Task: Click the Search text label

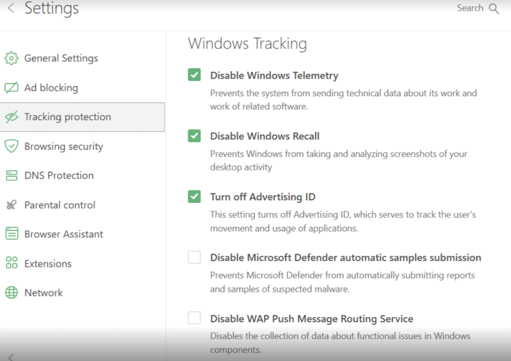Action: coord(470,8)
